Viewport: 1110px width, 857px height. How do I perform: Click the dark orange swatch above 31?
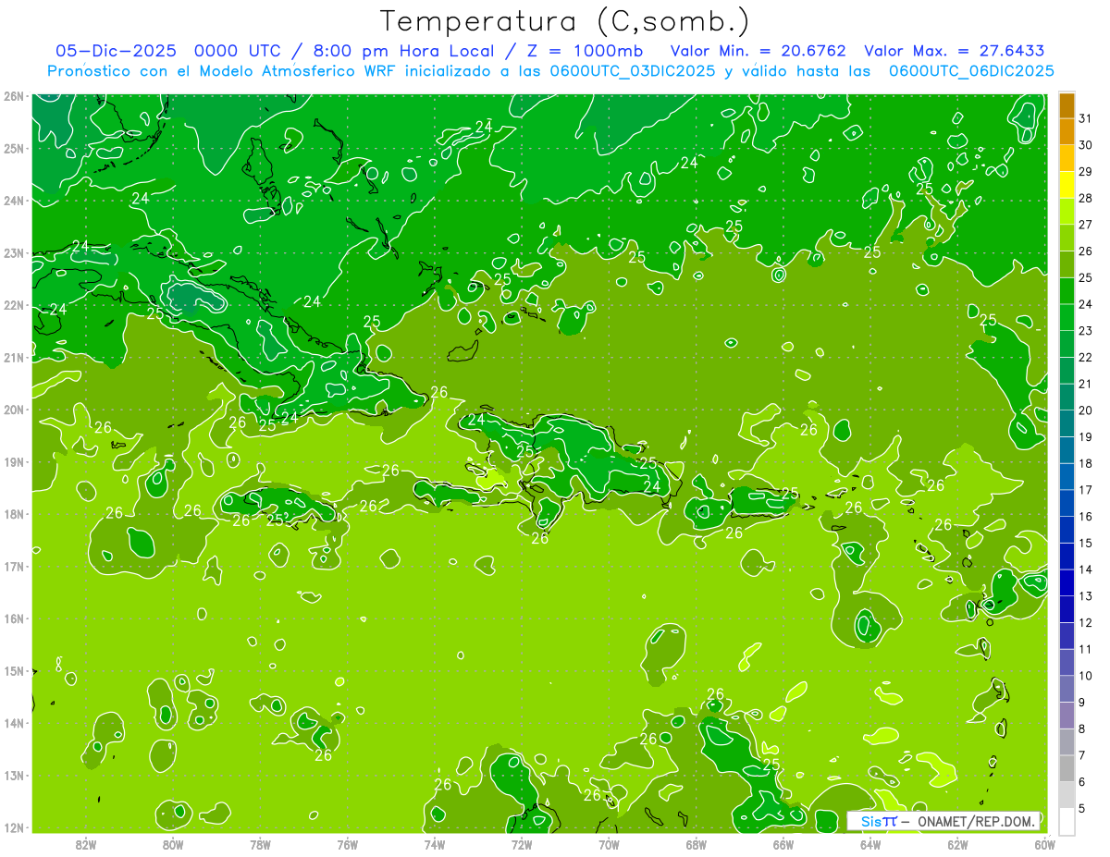1067,105
